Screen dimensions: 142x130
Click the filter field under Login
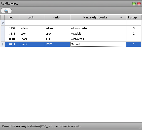click(x=32, y=23)
